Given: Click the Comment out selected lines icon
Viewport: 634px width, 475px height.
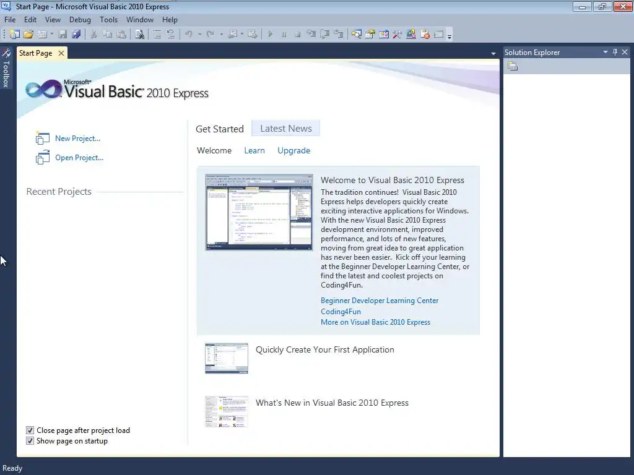Looking at the screenshot, I should [x=157, y=35].
